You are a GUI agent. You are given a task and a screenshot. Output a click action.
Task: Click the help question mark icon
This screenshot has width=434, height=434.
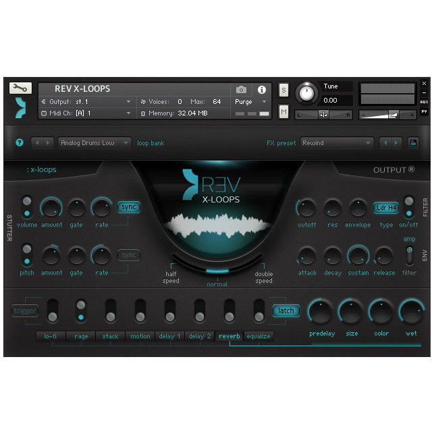(x=20, y=142)
